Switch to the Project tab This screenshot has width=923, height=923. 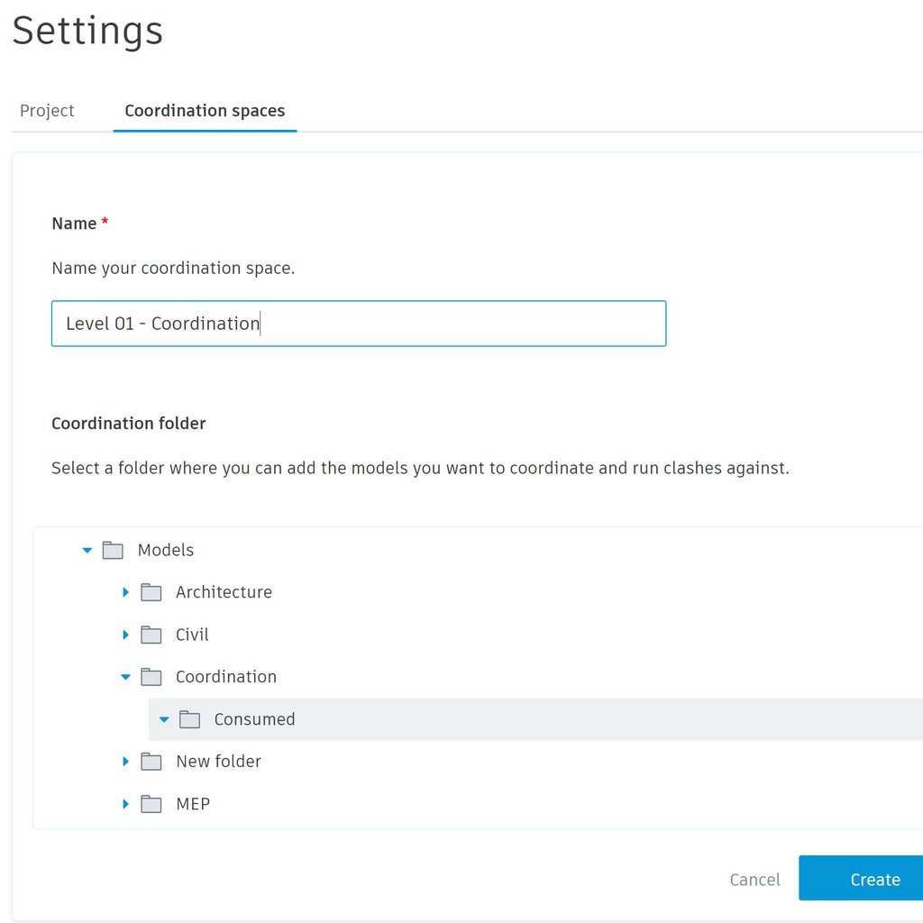(46, 110)
